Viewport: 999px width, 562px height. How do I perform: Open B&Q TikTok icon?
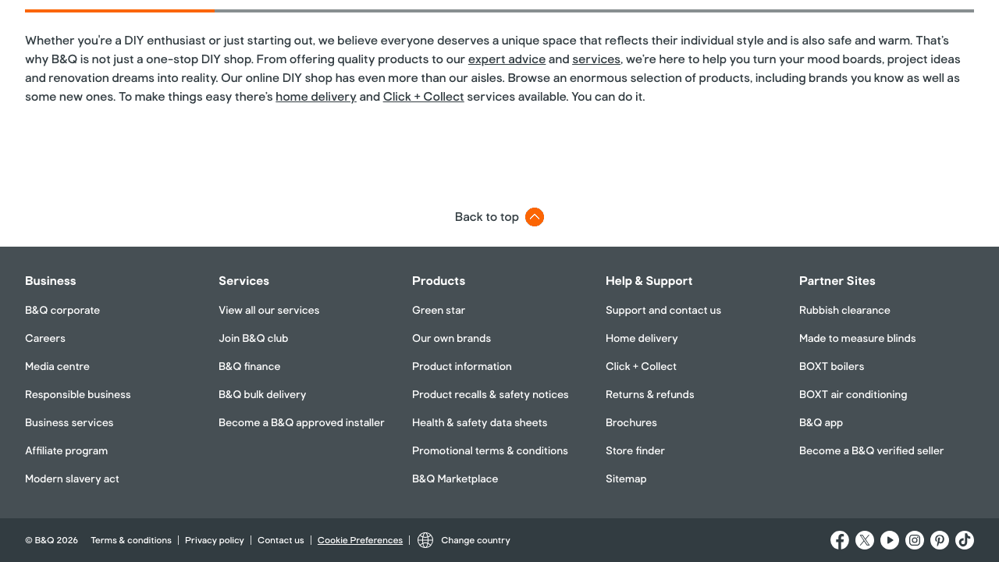[965, 540]
